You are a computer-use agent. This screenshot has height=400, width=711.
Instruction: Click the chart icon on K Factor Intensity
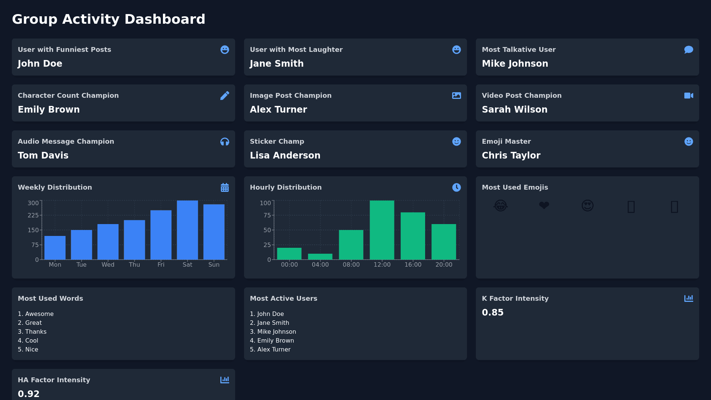coord(688,299)
